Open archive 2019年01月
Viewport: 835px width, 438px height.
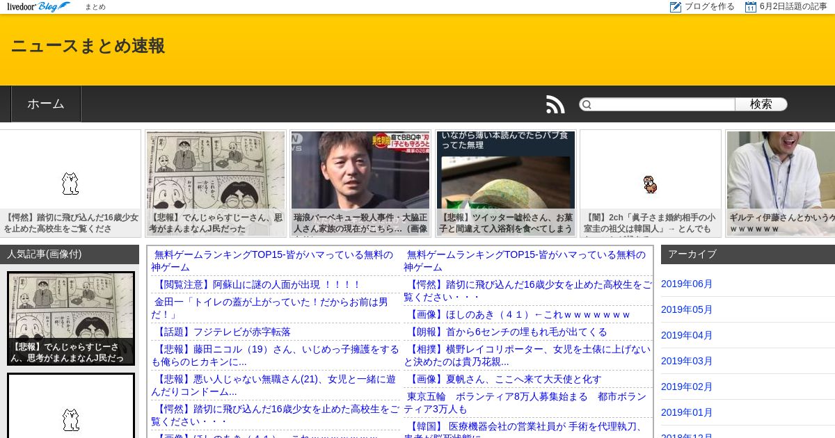tap(687, 412)
